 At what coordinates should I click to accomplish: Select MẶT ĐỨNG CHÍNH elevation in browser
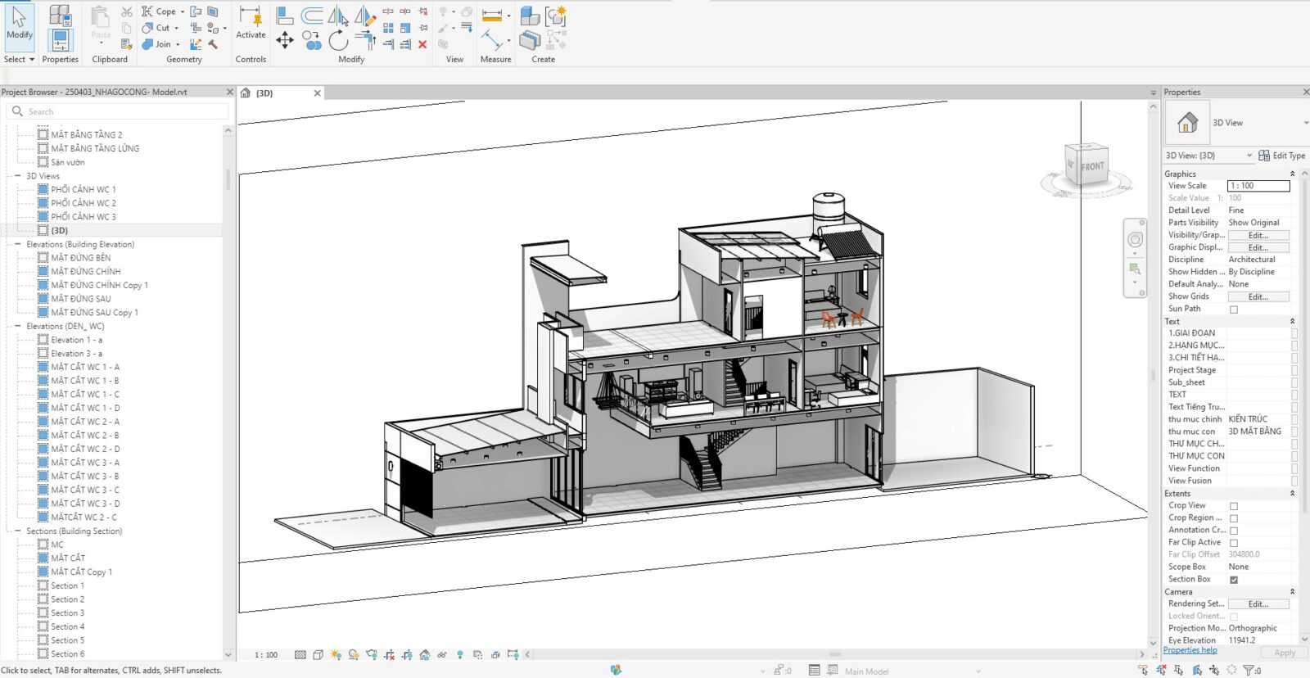(x=85, y=271)
